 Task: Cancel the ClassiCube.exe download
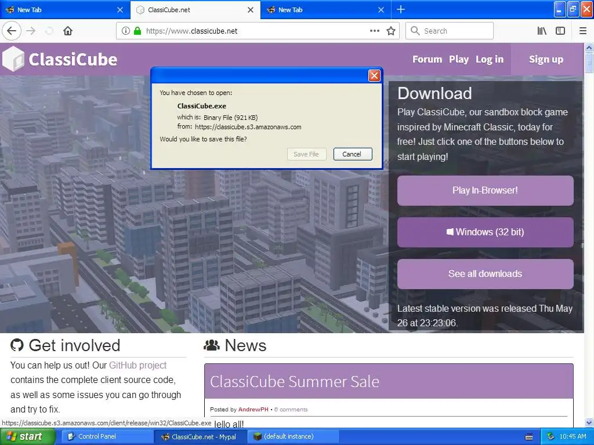(x=352, y=154)
